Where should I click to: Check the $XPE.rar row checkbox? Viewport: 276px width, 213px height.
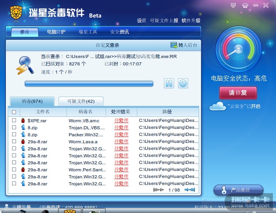(x=14, y=120)
